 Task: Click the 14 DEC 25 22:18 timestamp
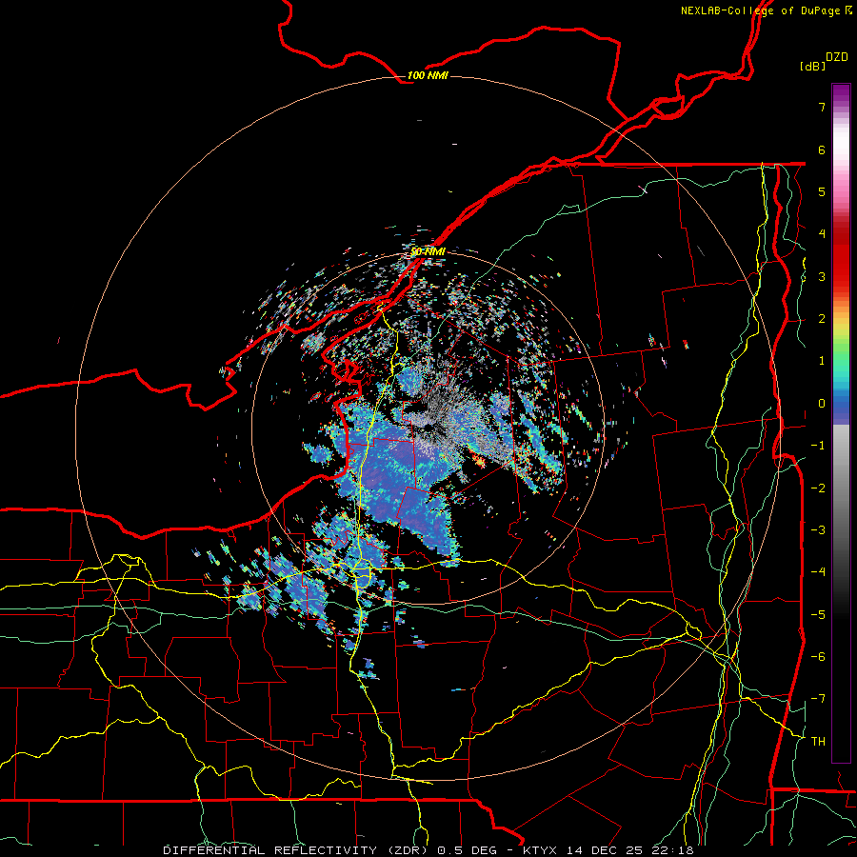click(629, 850)
